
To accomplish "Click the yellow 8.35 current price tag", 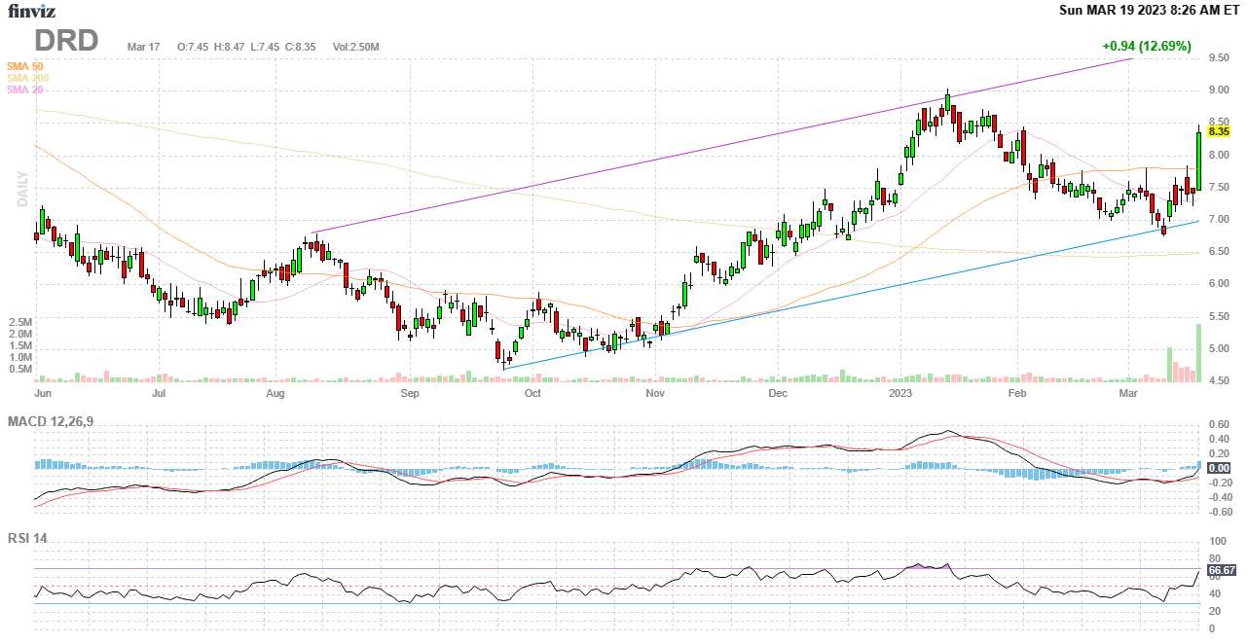I will 1219,131.
